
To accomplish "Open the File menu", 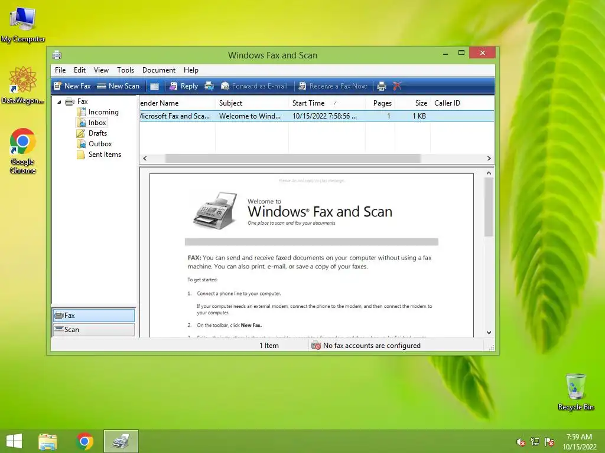I will pos(60,70).
